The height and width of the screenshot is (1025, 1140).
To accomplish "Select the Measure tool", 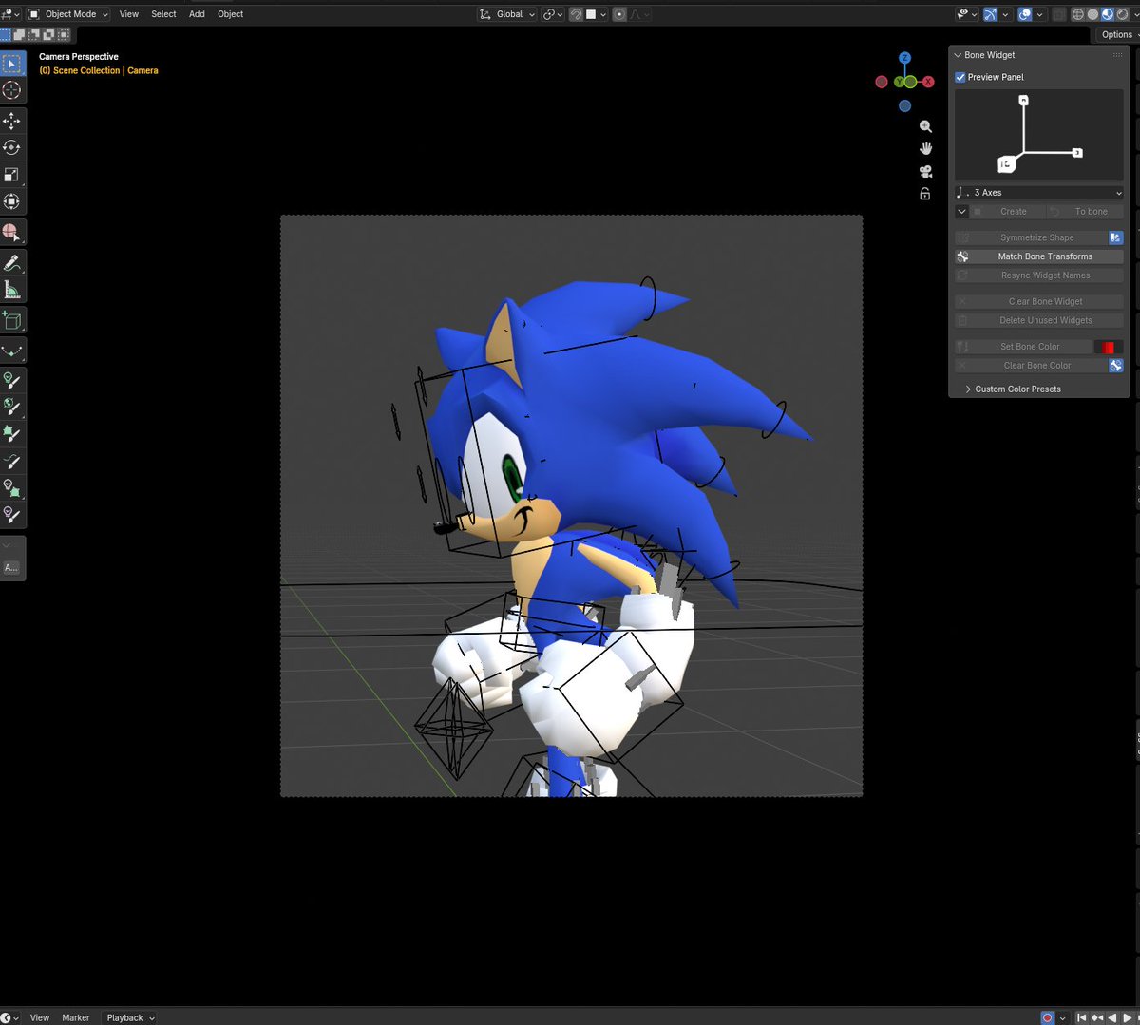I will [11, 290].
